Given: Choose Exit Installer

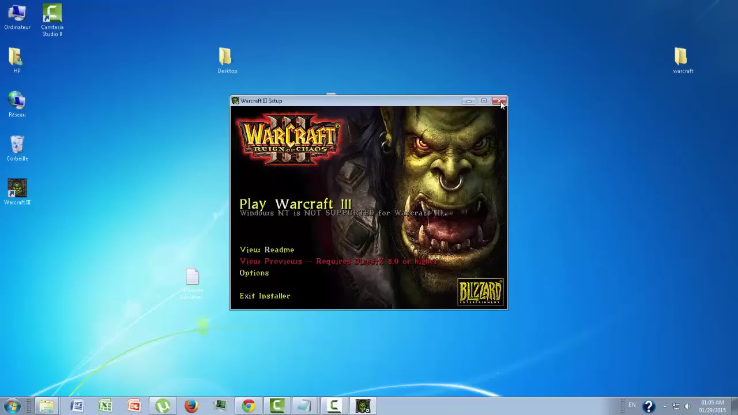Looking at the screenshot, I should coord(265,296).
